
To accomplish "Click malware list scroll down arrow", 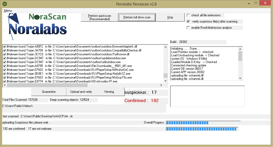I will (165, 81).
